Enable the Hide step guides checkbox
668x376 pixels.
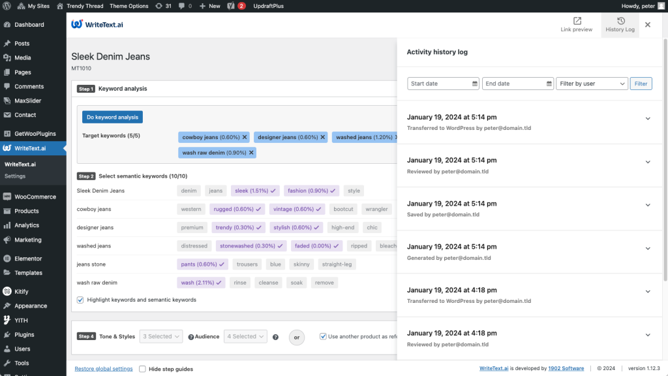click(x=143, y=369)
